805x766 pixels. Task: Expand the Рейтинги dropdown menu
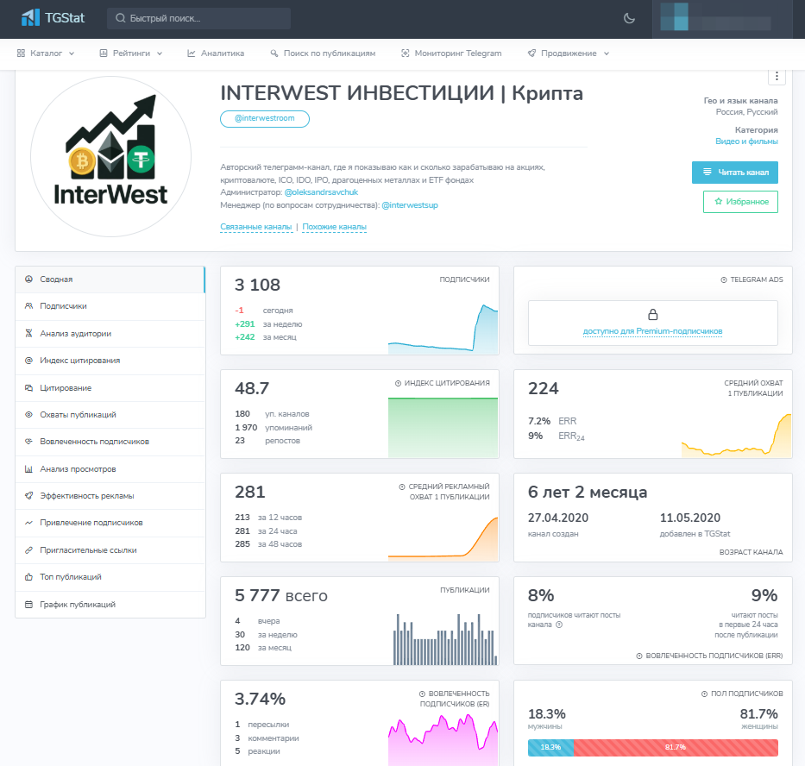[x=131, y=53]
